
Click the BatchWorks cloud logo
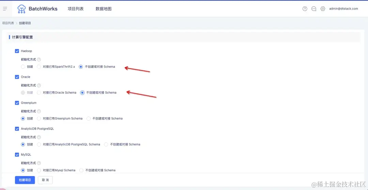click(x=21, y=9)
